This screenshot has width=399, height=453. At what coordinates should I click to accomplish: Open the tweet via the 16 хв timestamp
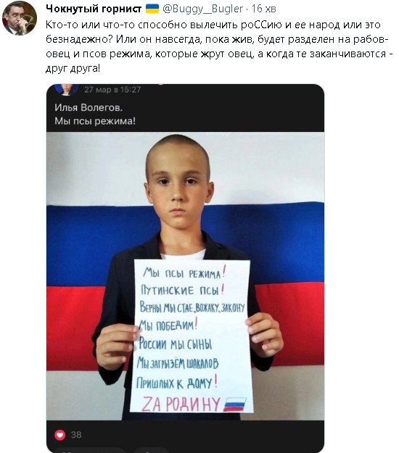point(263,9)
